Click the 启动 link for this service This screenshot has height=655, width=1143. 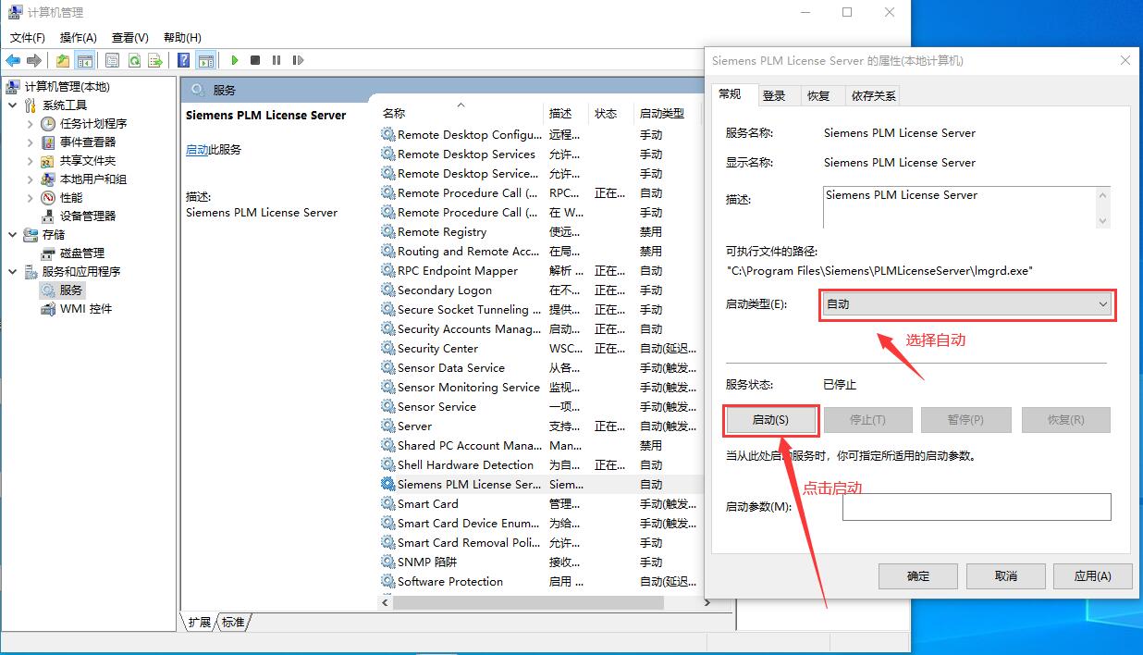197,149
